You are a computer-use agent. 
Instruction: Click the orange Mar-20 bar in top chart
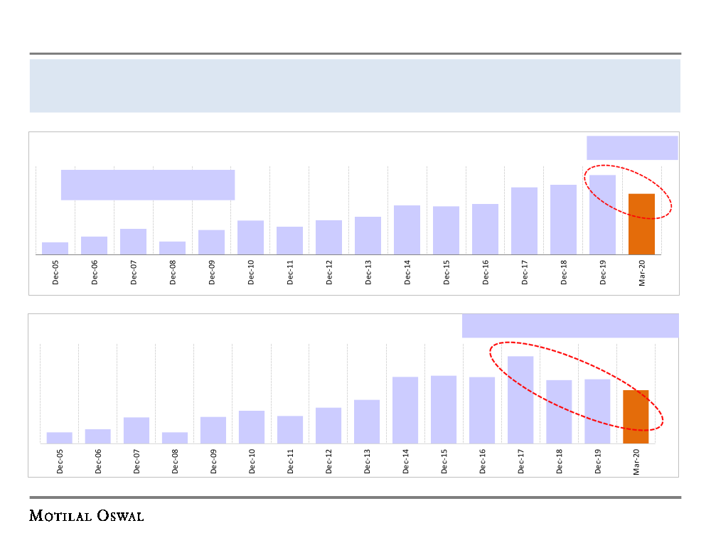click(x=641, y=224)
